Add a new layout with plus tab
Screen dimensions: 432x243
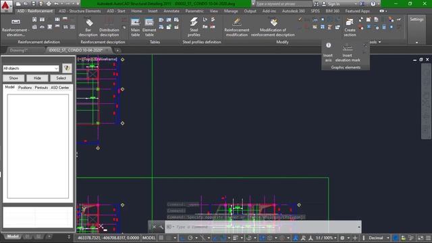tap(49, 236)
